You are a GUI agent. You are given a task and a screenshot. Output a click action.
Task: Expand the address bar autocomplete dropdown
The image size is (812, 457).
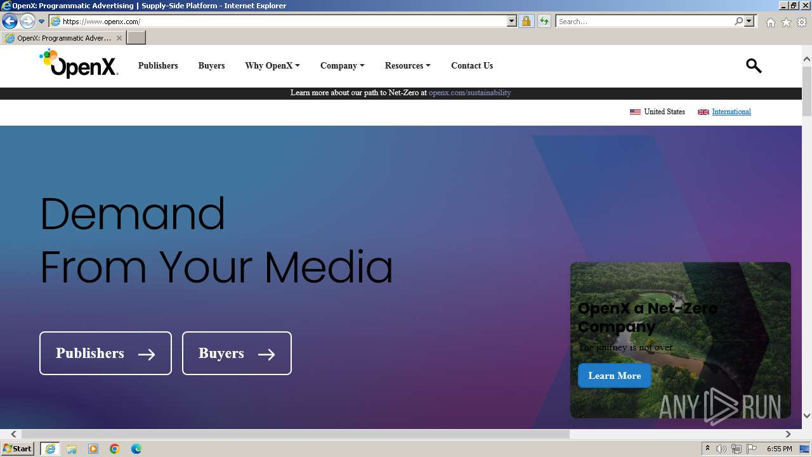[512, 21]
